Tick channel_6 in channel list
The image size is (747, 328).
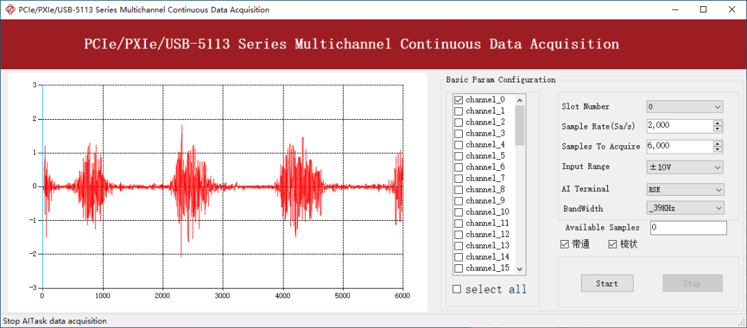tap(459, 167)
